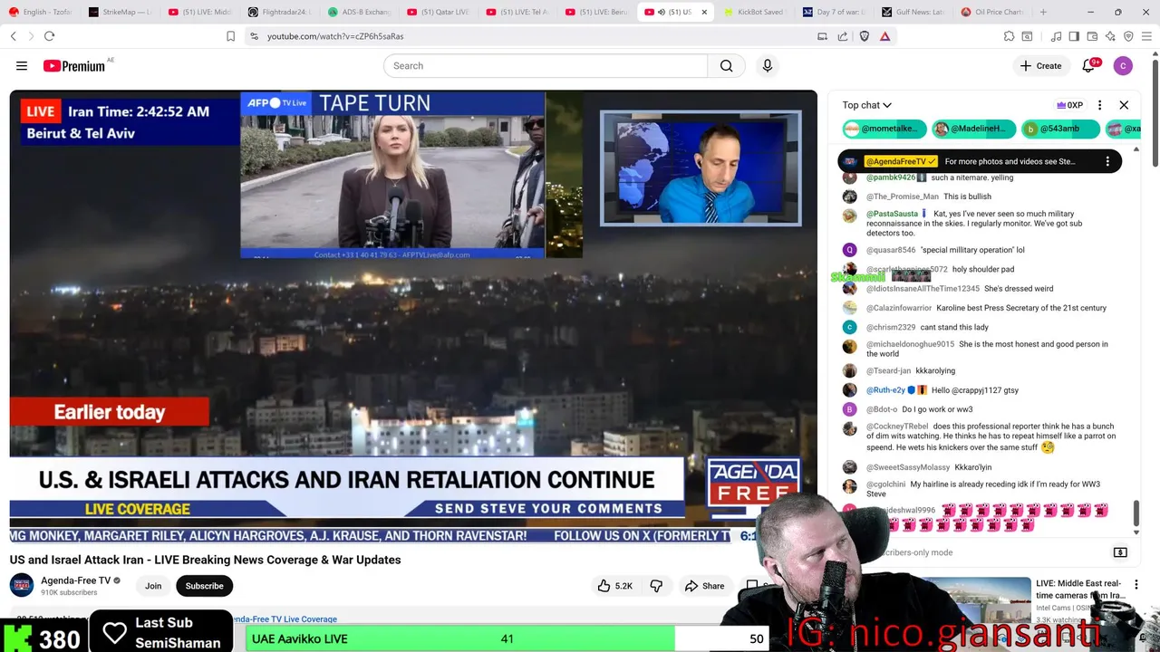
Task: Click the page vertical scrollbar
Action: tap(1155, 112)
